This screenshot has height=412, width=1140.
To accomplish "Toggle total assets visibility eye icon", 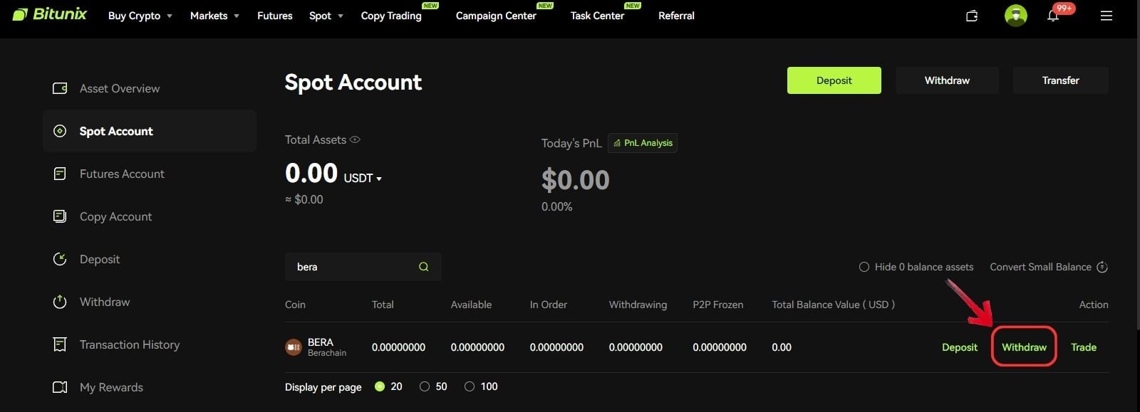I will (355, 139).
